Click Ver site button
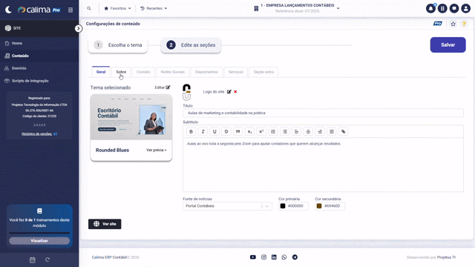475x267 pixels. point(105,224)
